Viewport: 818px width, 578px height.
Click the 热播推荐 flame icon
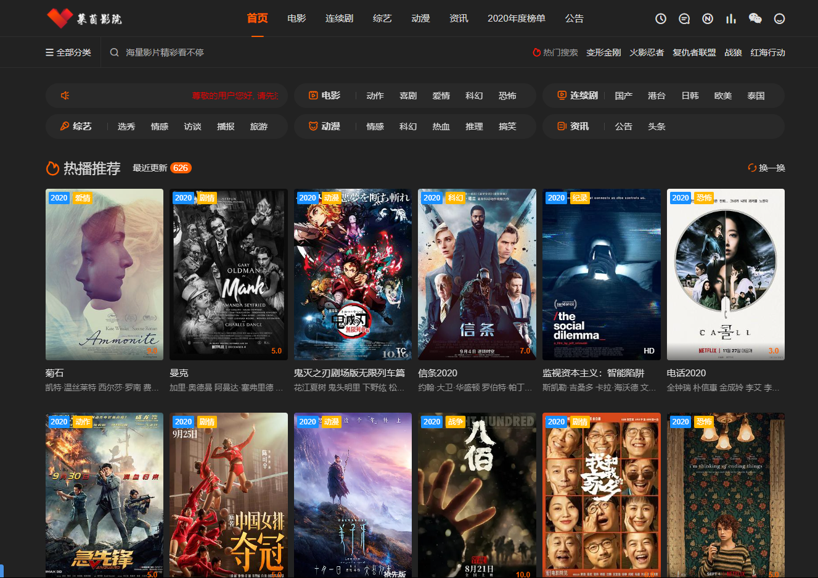53,168
